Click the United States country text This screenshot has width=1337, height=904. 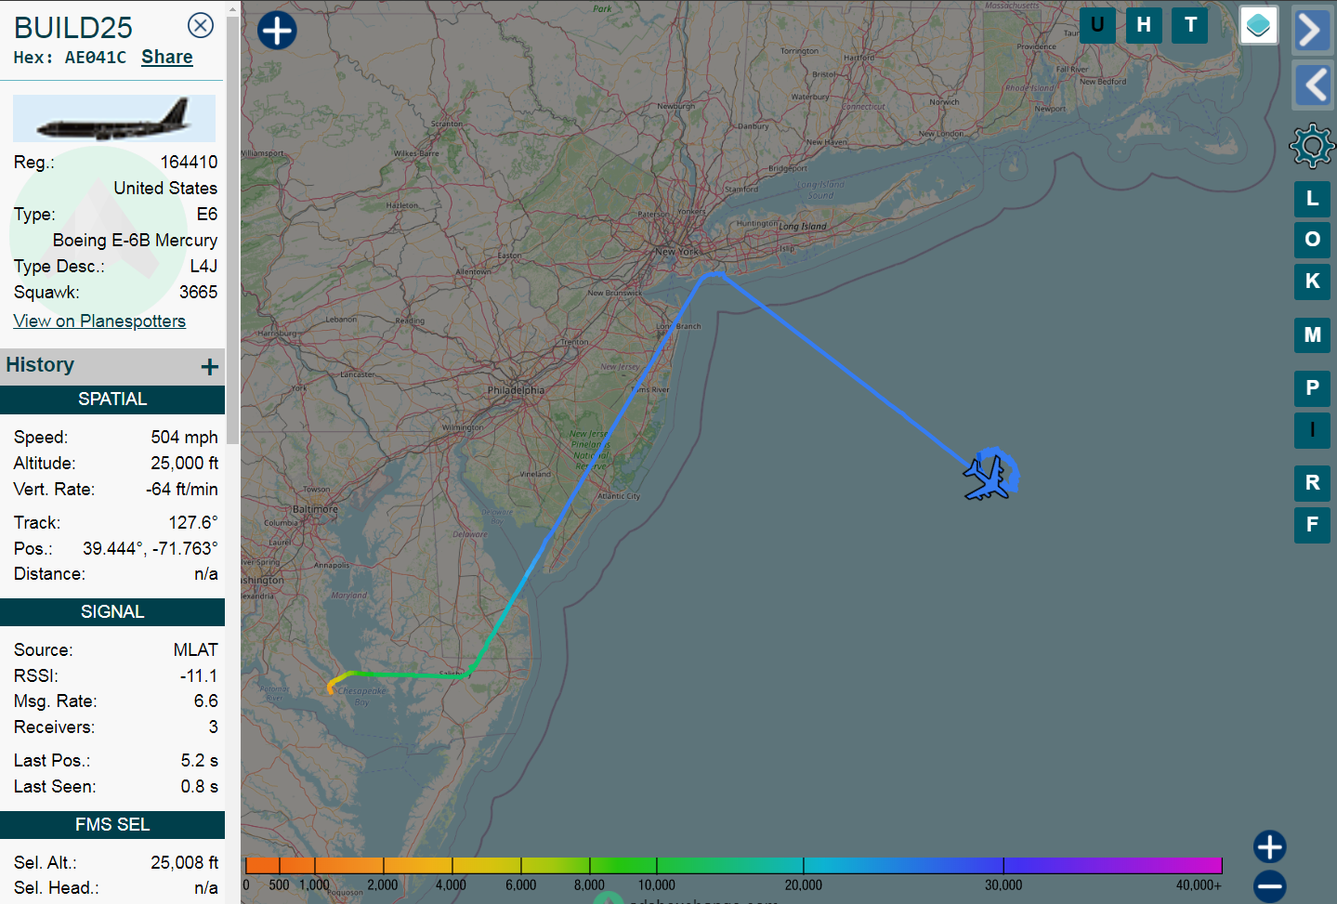point(165,189)
